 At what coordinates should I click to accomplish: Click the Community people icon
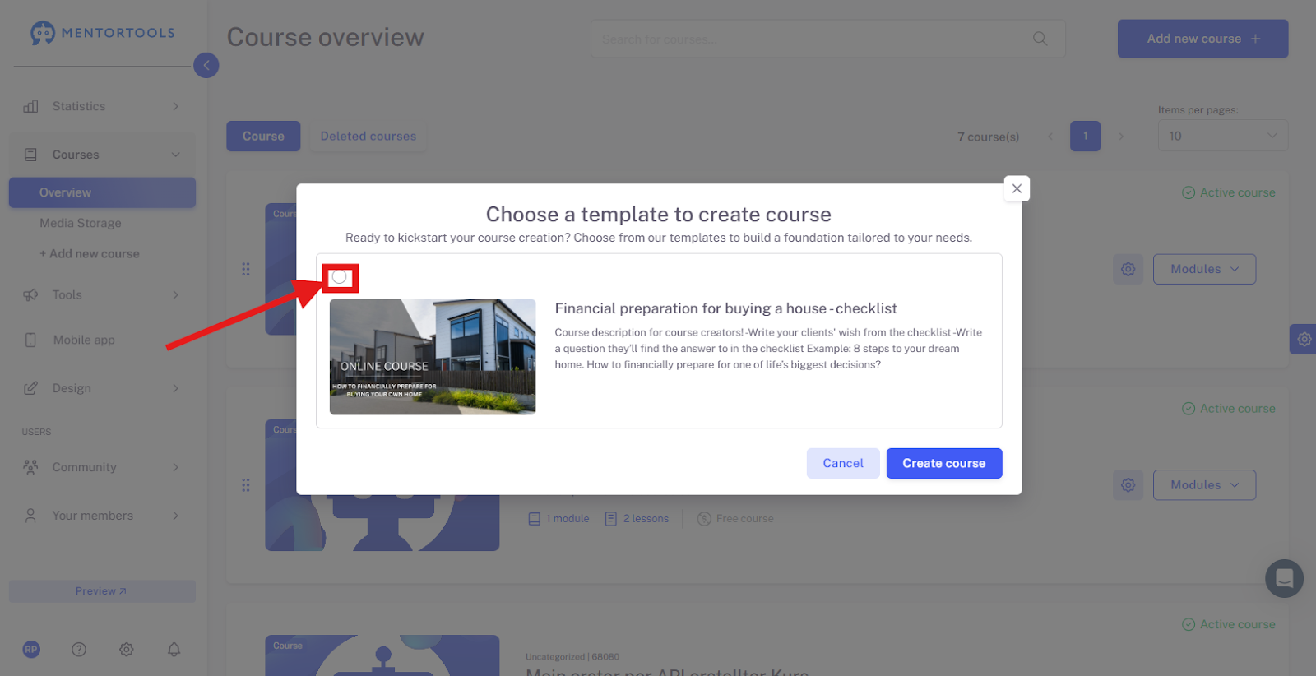(x=31, y=467)
